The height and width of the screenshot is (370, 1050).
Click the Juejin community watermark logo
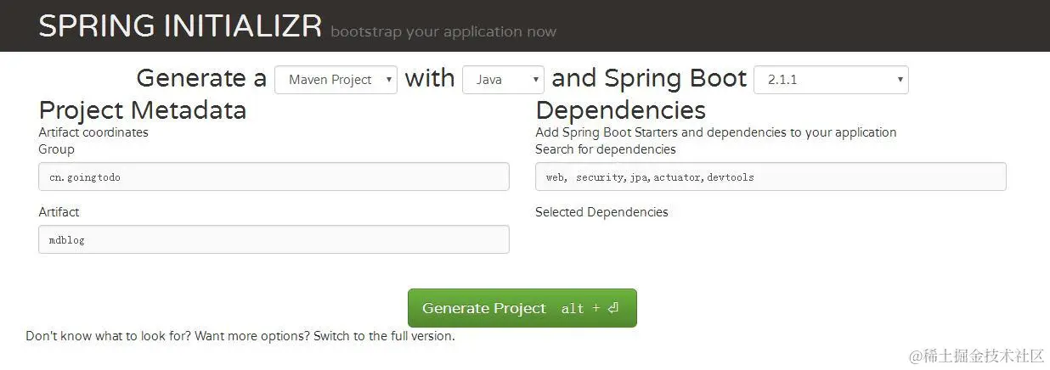coord(977,356)
